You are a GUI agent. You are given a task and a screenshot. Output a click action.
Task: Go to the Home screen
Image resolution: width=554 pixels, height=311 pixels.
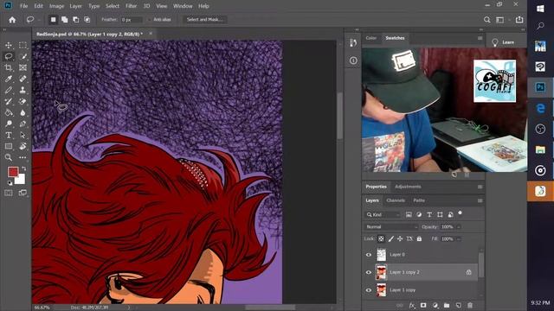pyautogui.click(x=12, y=20)
